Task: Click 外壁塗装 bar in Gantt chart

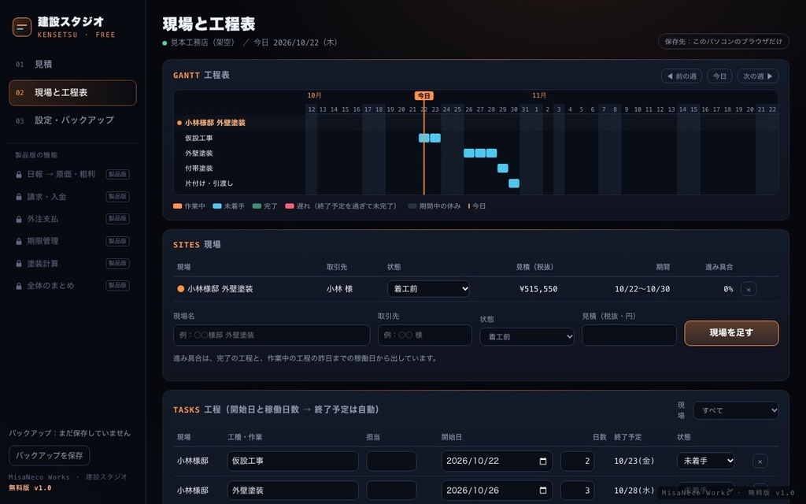Action: point(480,154)
